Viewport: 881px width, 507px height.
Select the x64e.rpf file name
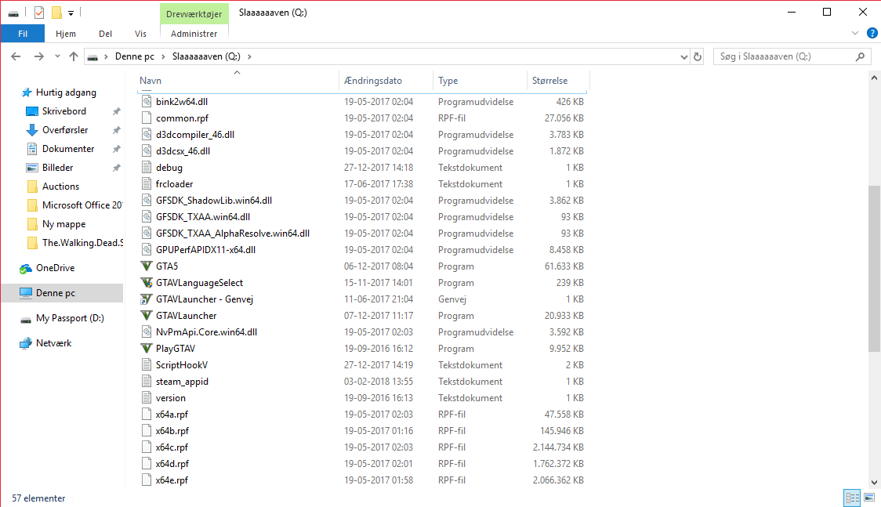click(x=172, y=480)
